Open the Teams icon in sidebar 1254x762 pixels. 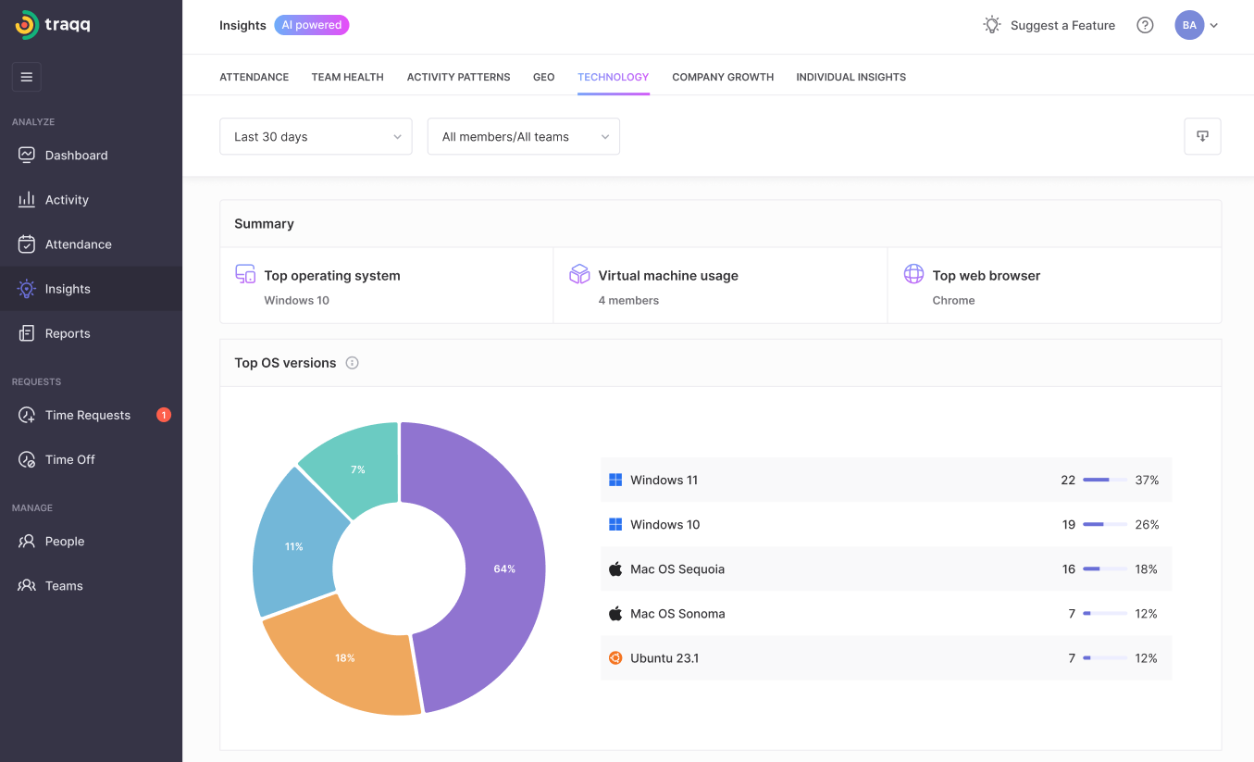pyautogui.click(x=27, y=585)
